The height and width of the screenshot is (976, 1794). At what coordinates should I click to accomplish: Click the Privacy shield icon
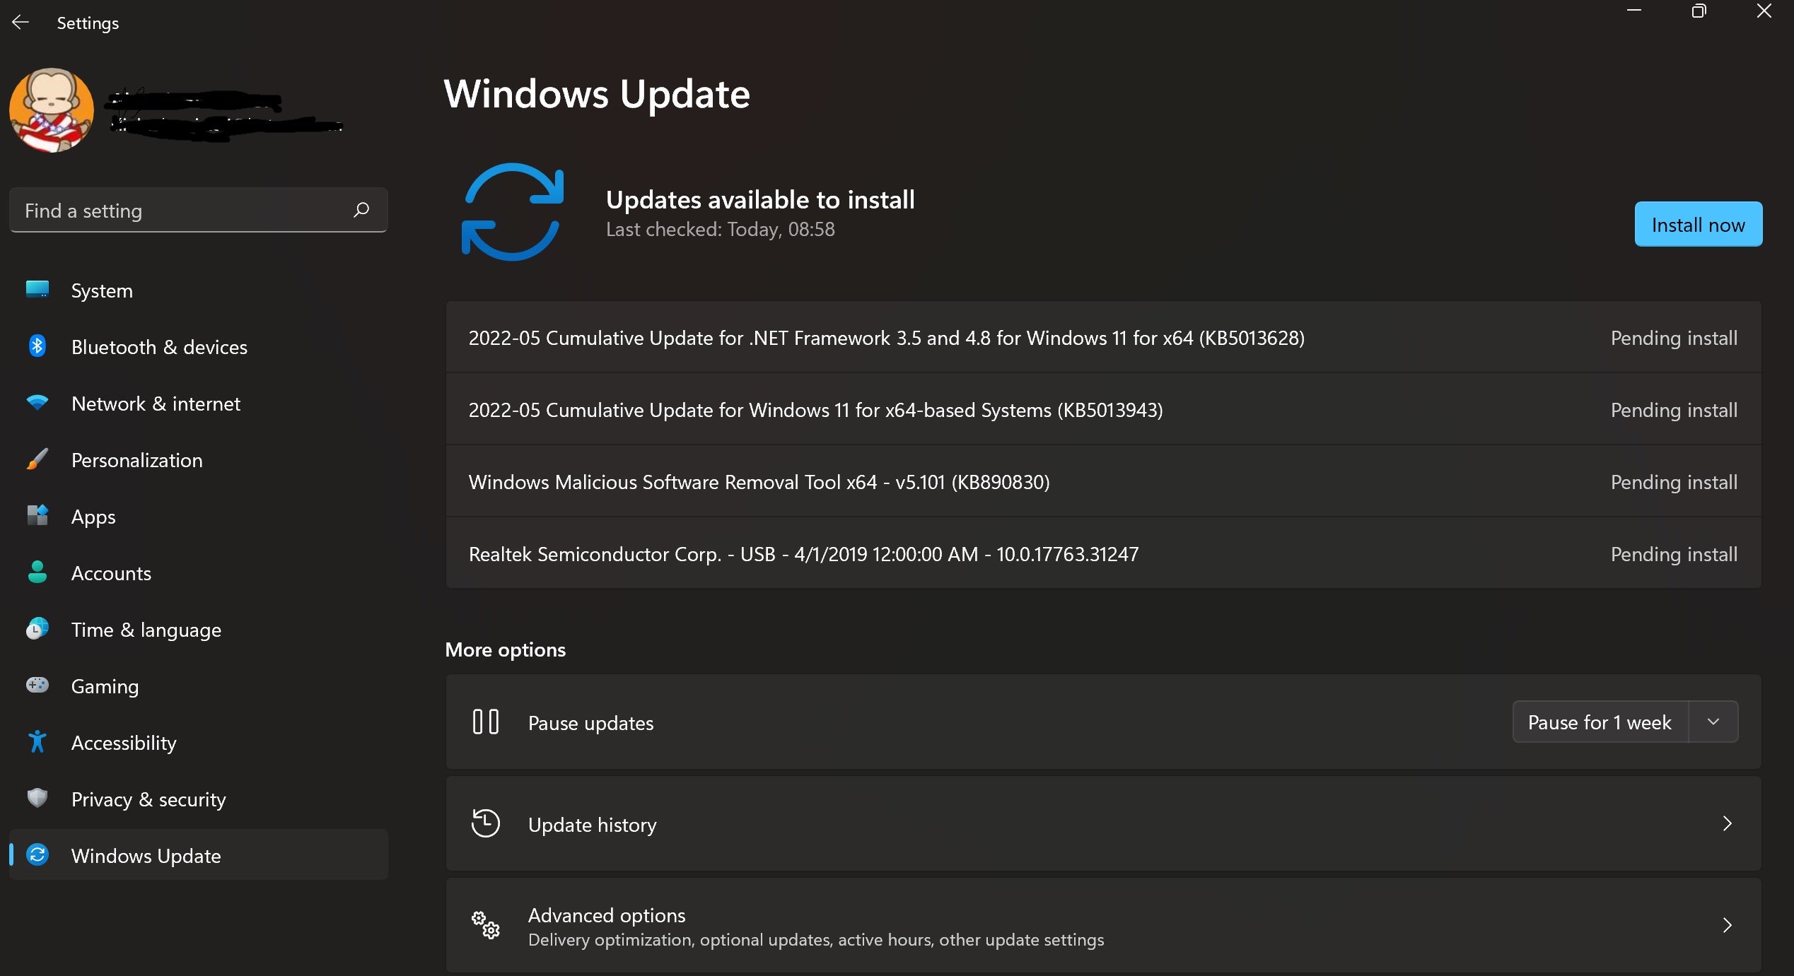click(x=37, y=798)
